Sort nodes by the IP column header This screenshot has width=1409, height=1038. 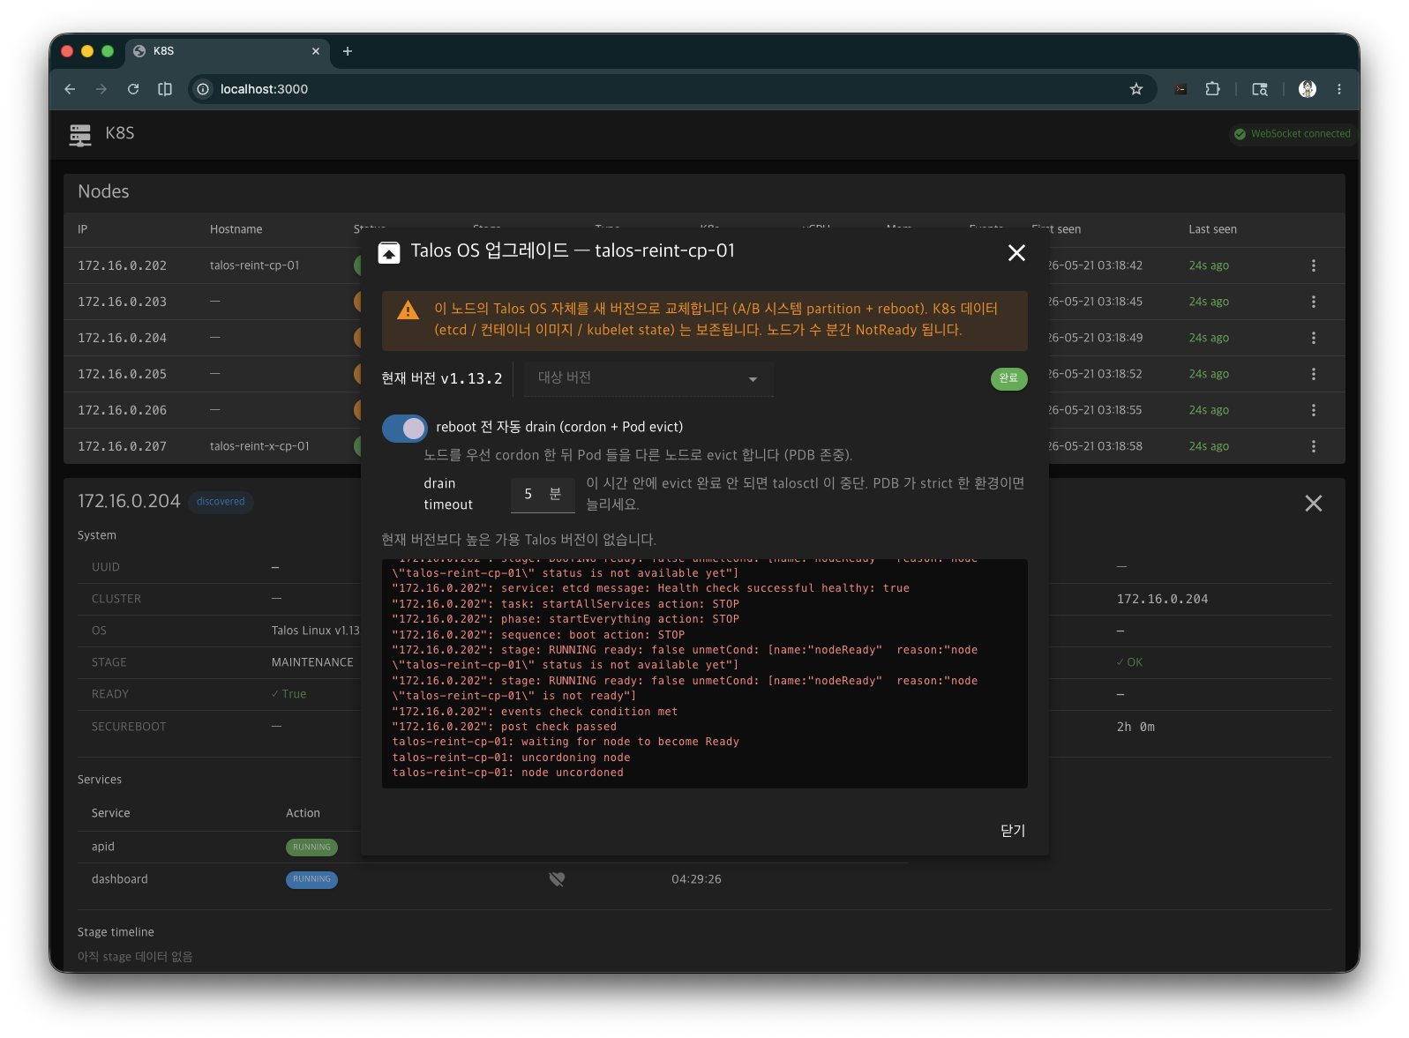click(x=83, y=229)
